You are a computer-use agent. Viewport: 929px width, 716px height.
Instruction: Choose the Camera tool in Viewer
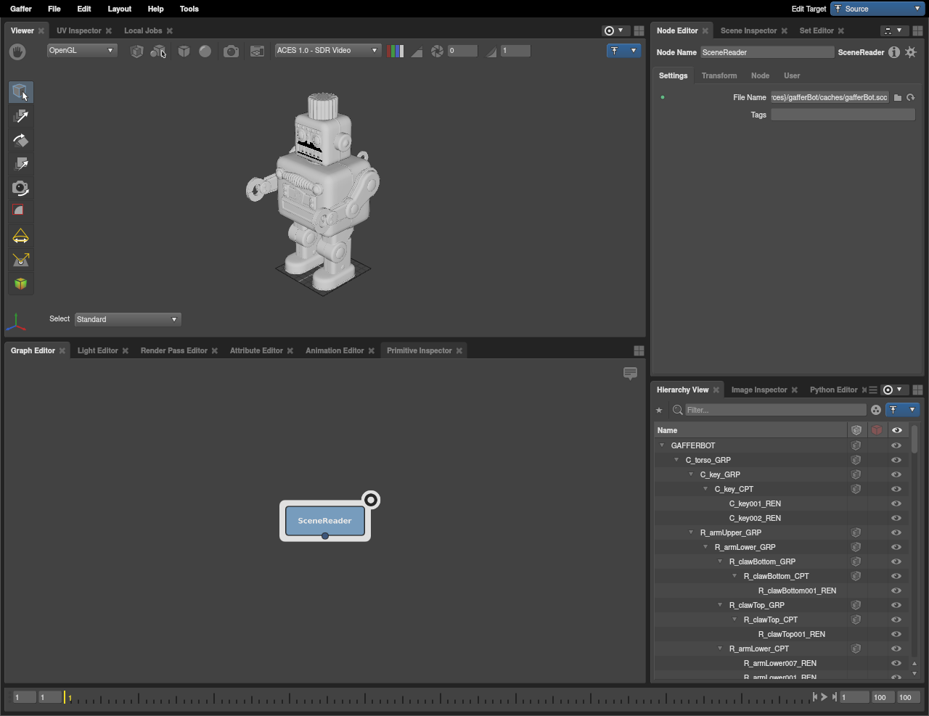pyautogui.click(x=20, y=188)
